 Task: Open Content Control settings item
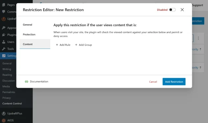pyautogui.click(x=12, y=104)
